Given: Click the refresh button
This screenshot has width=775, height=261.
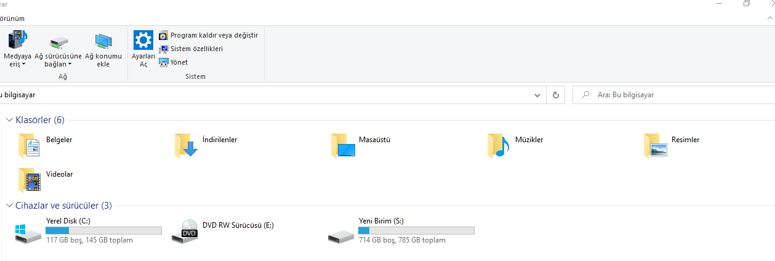Looking at the screenshot, I should [555, 95].
